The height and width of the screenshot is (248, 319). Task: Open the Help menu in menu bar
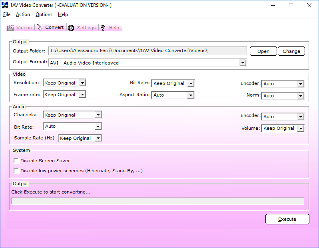[63, 14]
